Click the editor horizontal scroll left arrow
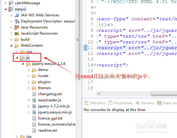Image resolution: width=177 pixels, height=138 pixels. pos(99,94)
